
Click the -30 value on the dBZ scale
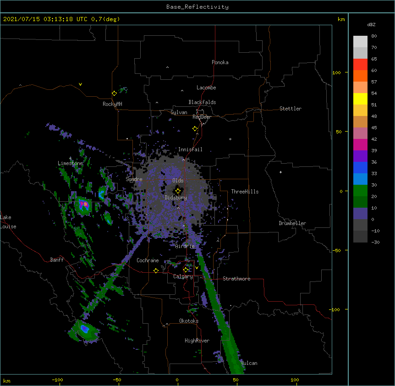click(x=375, y=242)
